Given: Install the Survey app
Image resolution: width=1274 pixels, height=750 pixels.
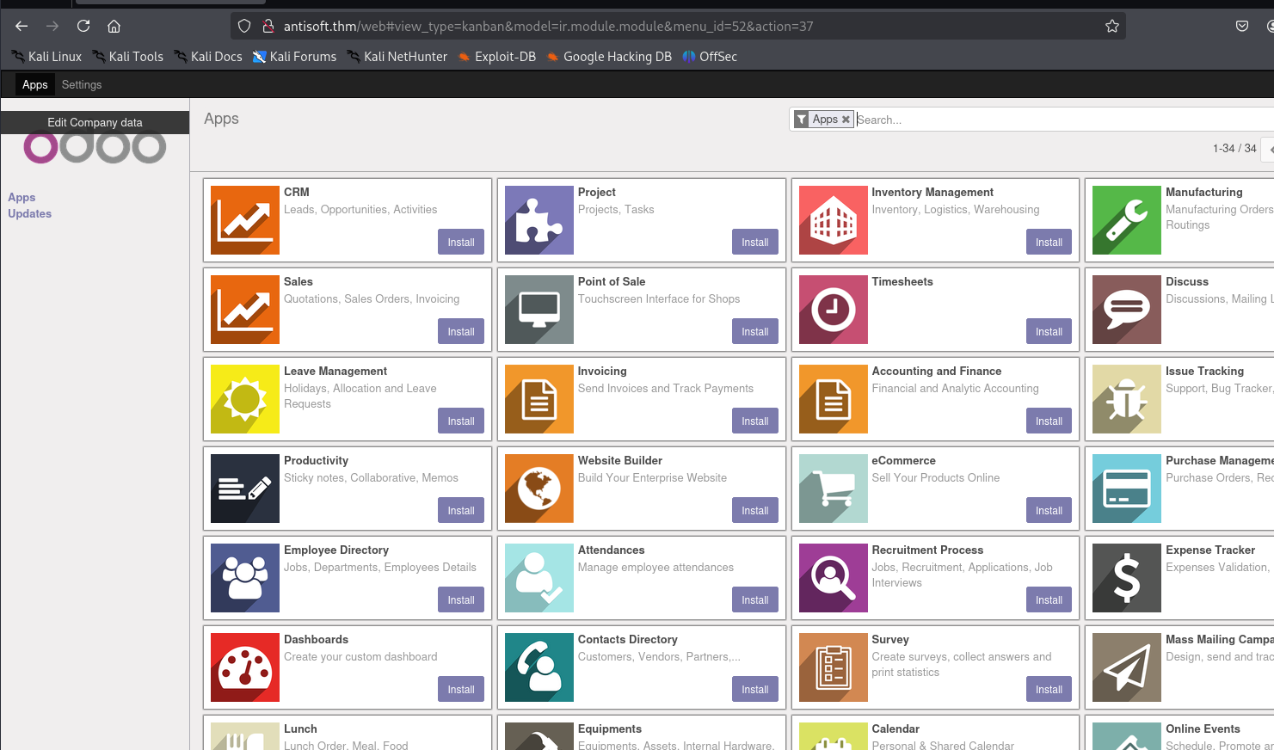Looking at the screenshot, I should coord(1049,690).
